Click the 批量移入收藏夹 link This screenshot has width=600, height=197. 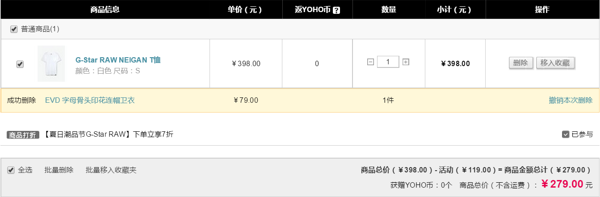pyautogui.click(x=111, y=170)
